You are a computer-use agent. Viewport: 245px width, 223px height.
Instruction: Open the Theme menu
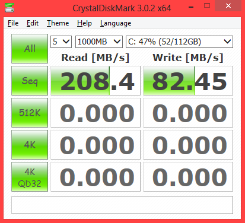(58, 23)
